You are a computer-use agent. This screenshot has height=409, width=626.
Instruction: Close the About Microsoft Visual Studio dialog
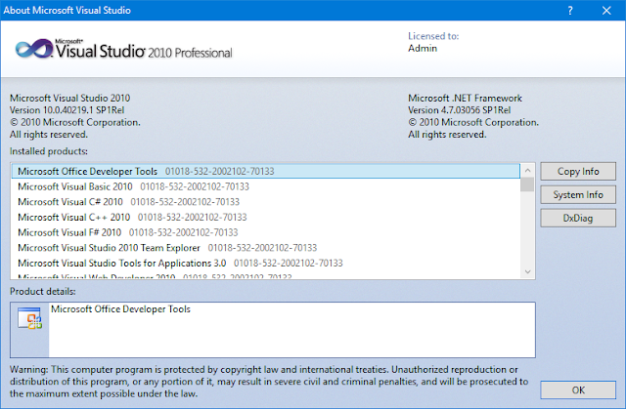(x=606, y=11)
